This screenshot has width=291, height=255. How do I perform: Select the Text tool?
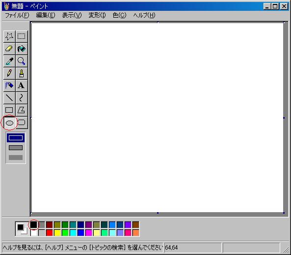pos(22,86)
